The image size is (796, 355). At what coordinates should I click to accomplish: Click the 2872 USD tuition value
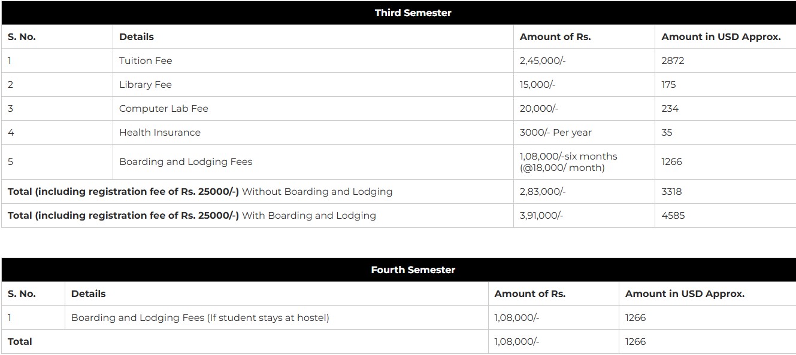[673, 60]
